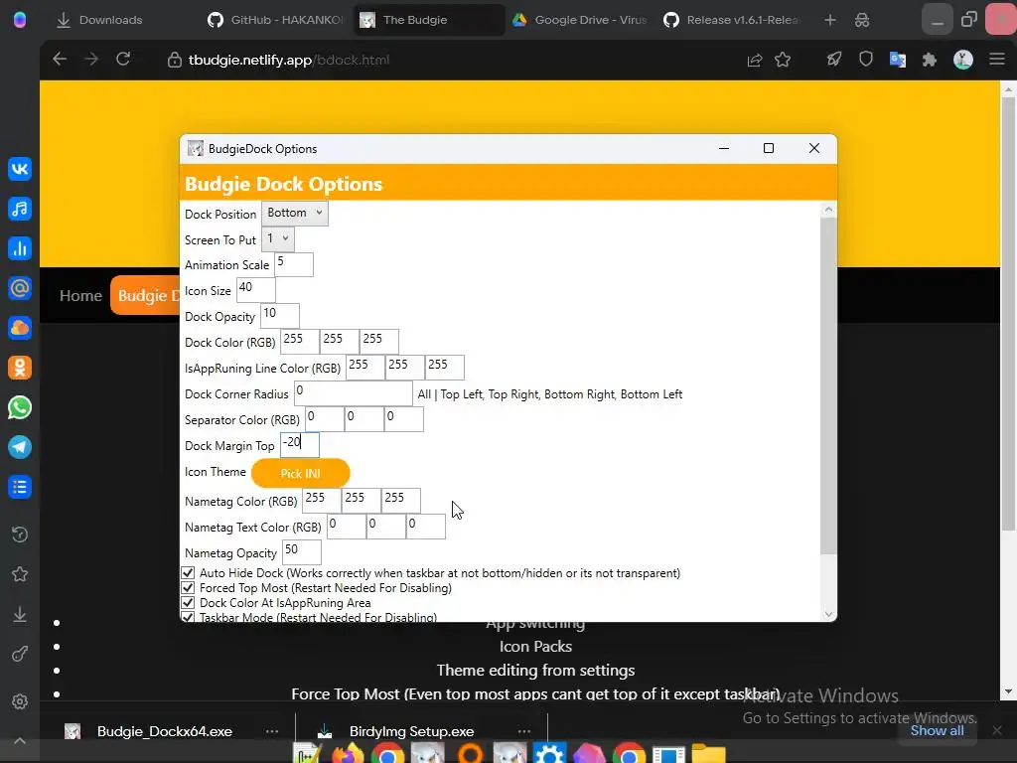This screenshot has width=1017, height=763.
Task: Open the translate extension icon
Action: [898, 60]
